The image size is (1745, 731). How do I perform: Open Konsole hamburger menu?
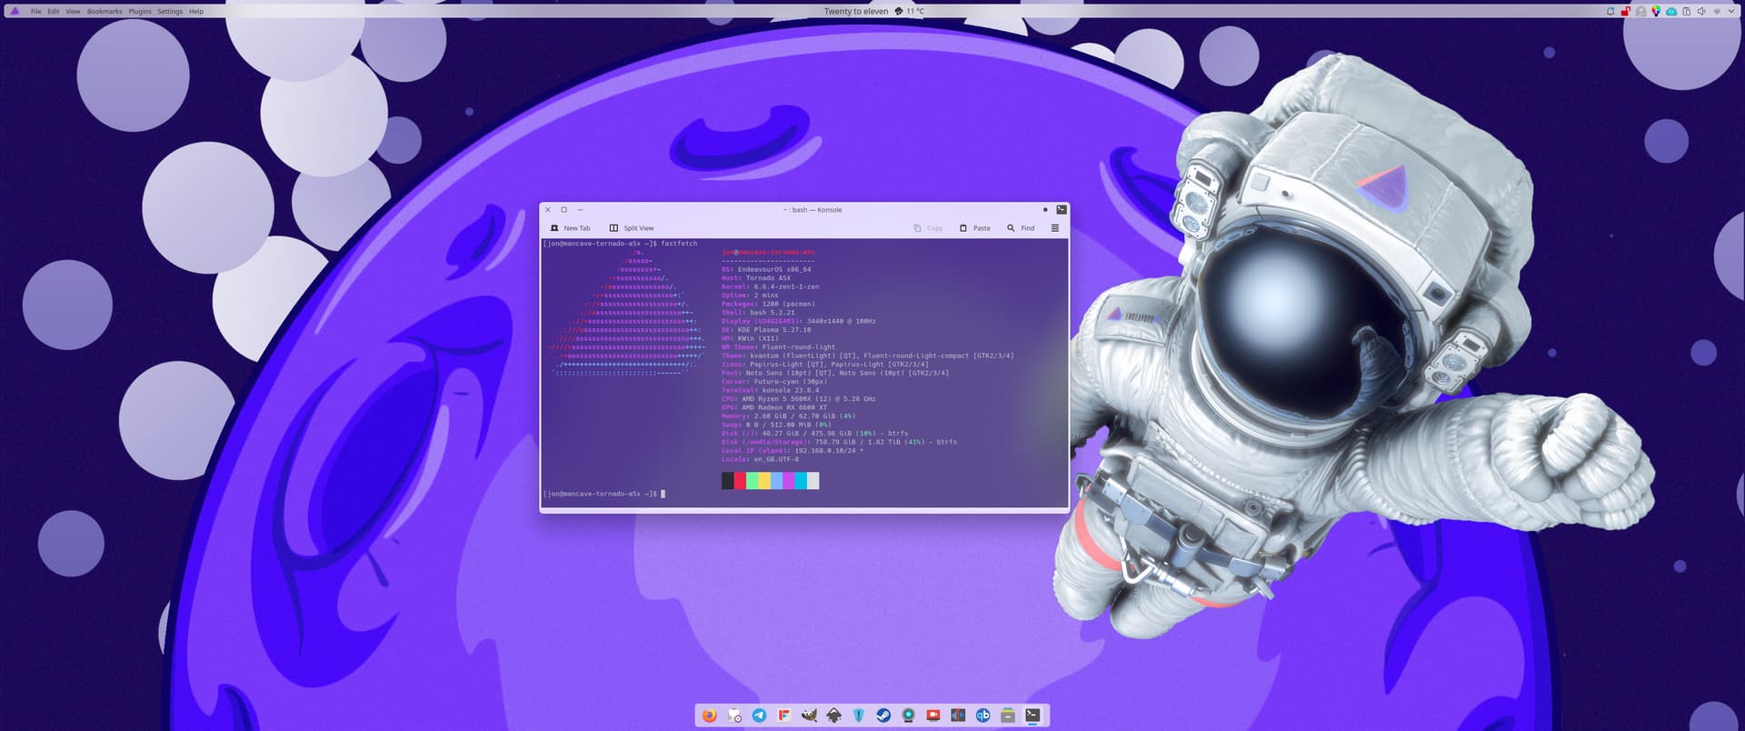coord(1055,228)
